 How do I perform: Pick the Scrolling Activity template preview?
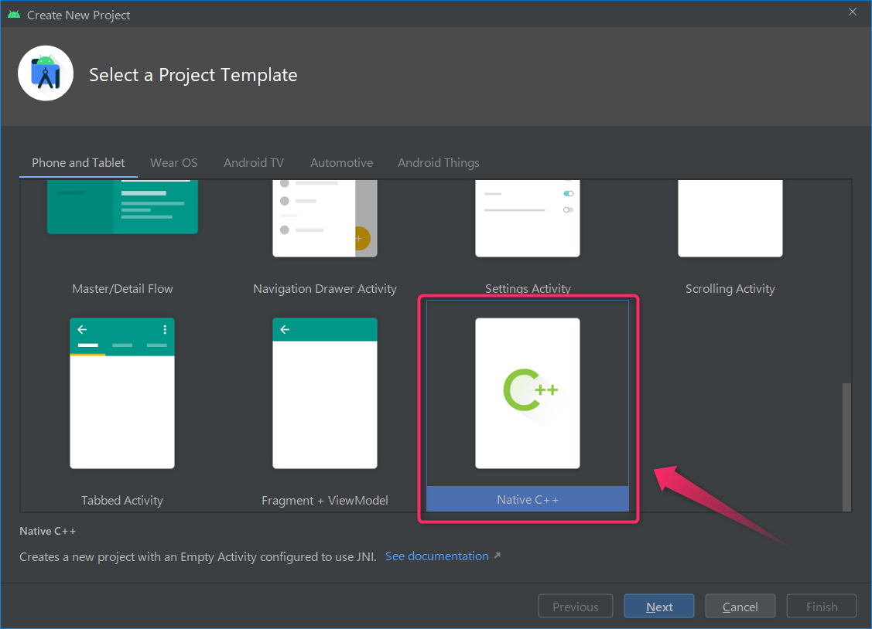coord(730,218)
